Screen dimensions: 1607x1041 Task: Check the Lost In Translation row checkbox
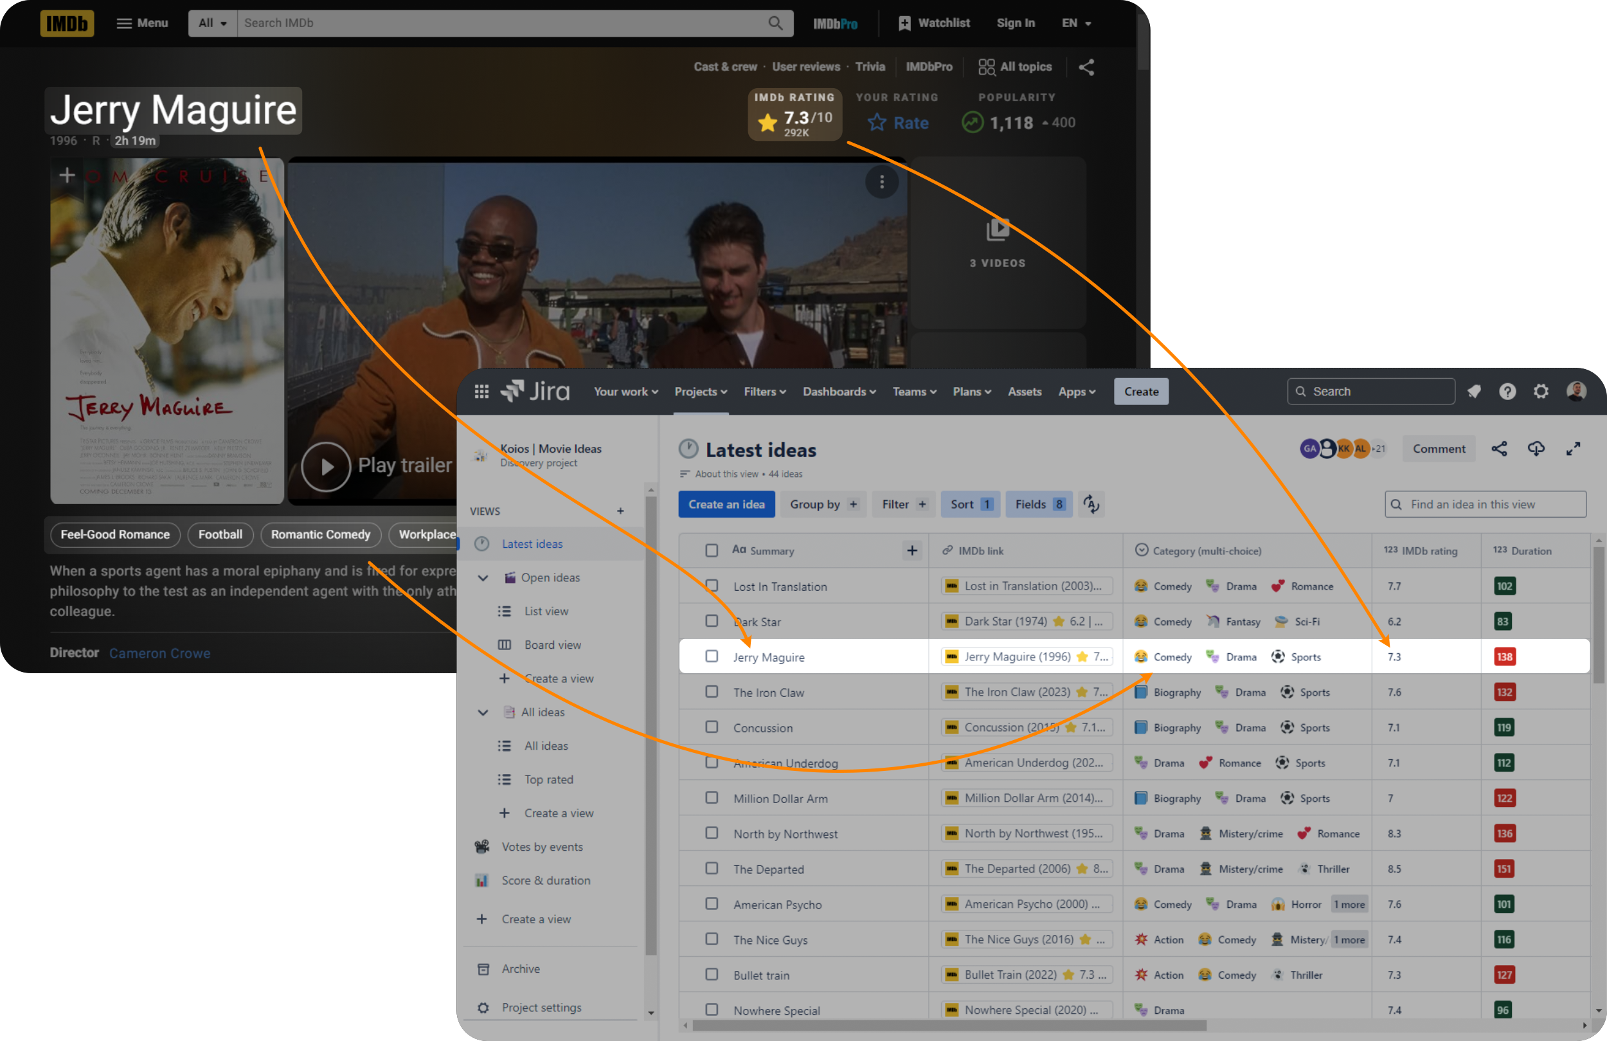(x=712, y=586)
